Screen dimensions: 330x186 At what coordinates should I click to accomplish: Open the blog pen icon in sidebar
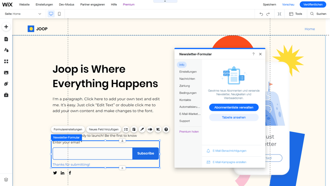[6, 84]
